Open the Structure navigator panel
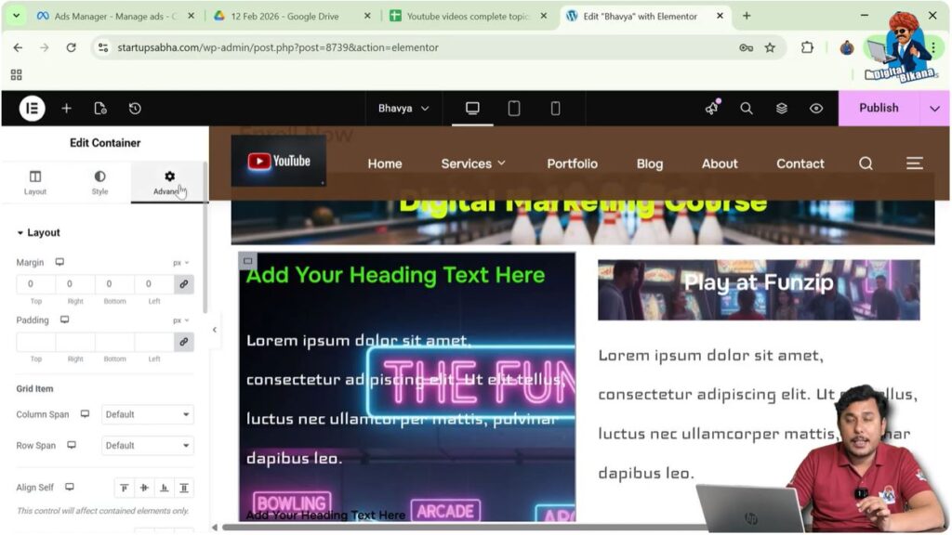952x535 pixels. (x=781, y=108)
